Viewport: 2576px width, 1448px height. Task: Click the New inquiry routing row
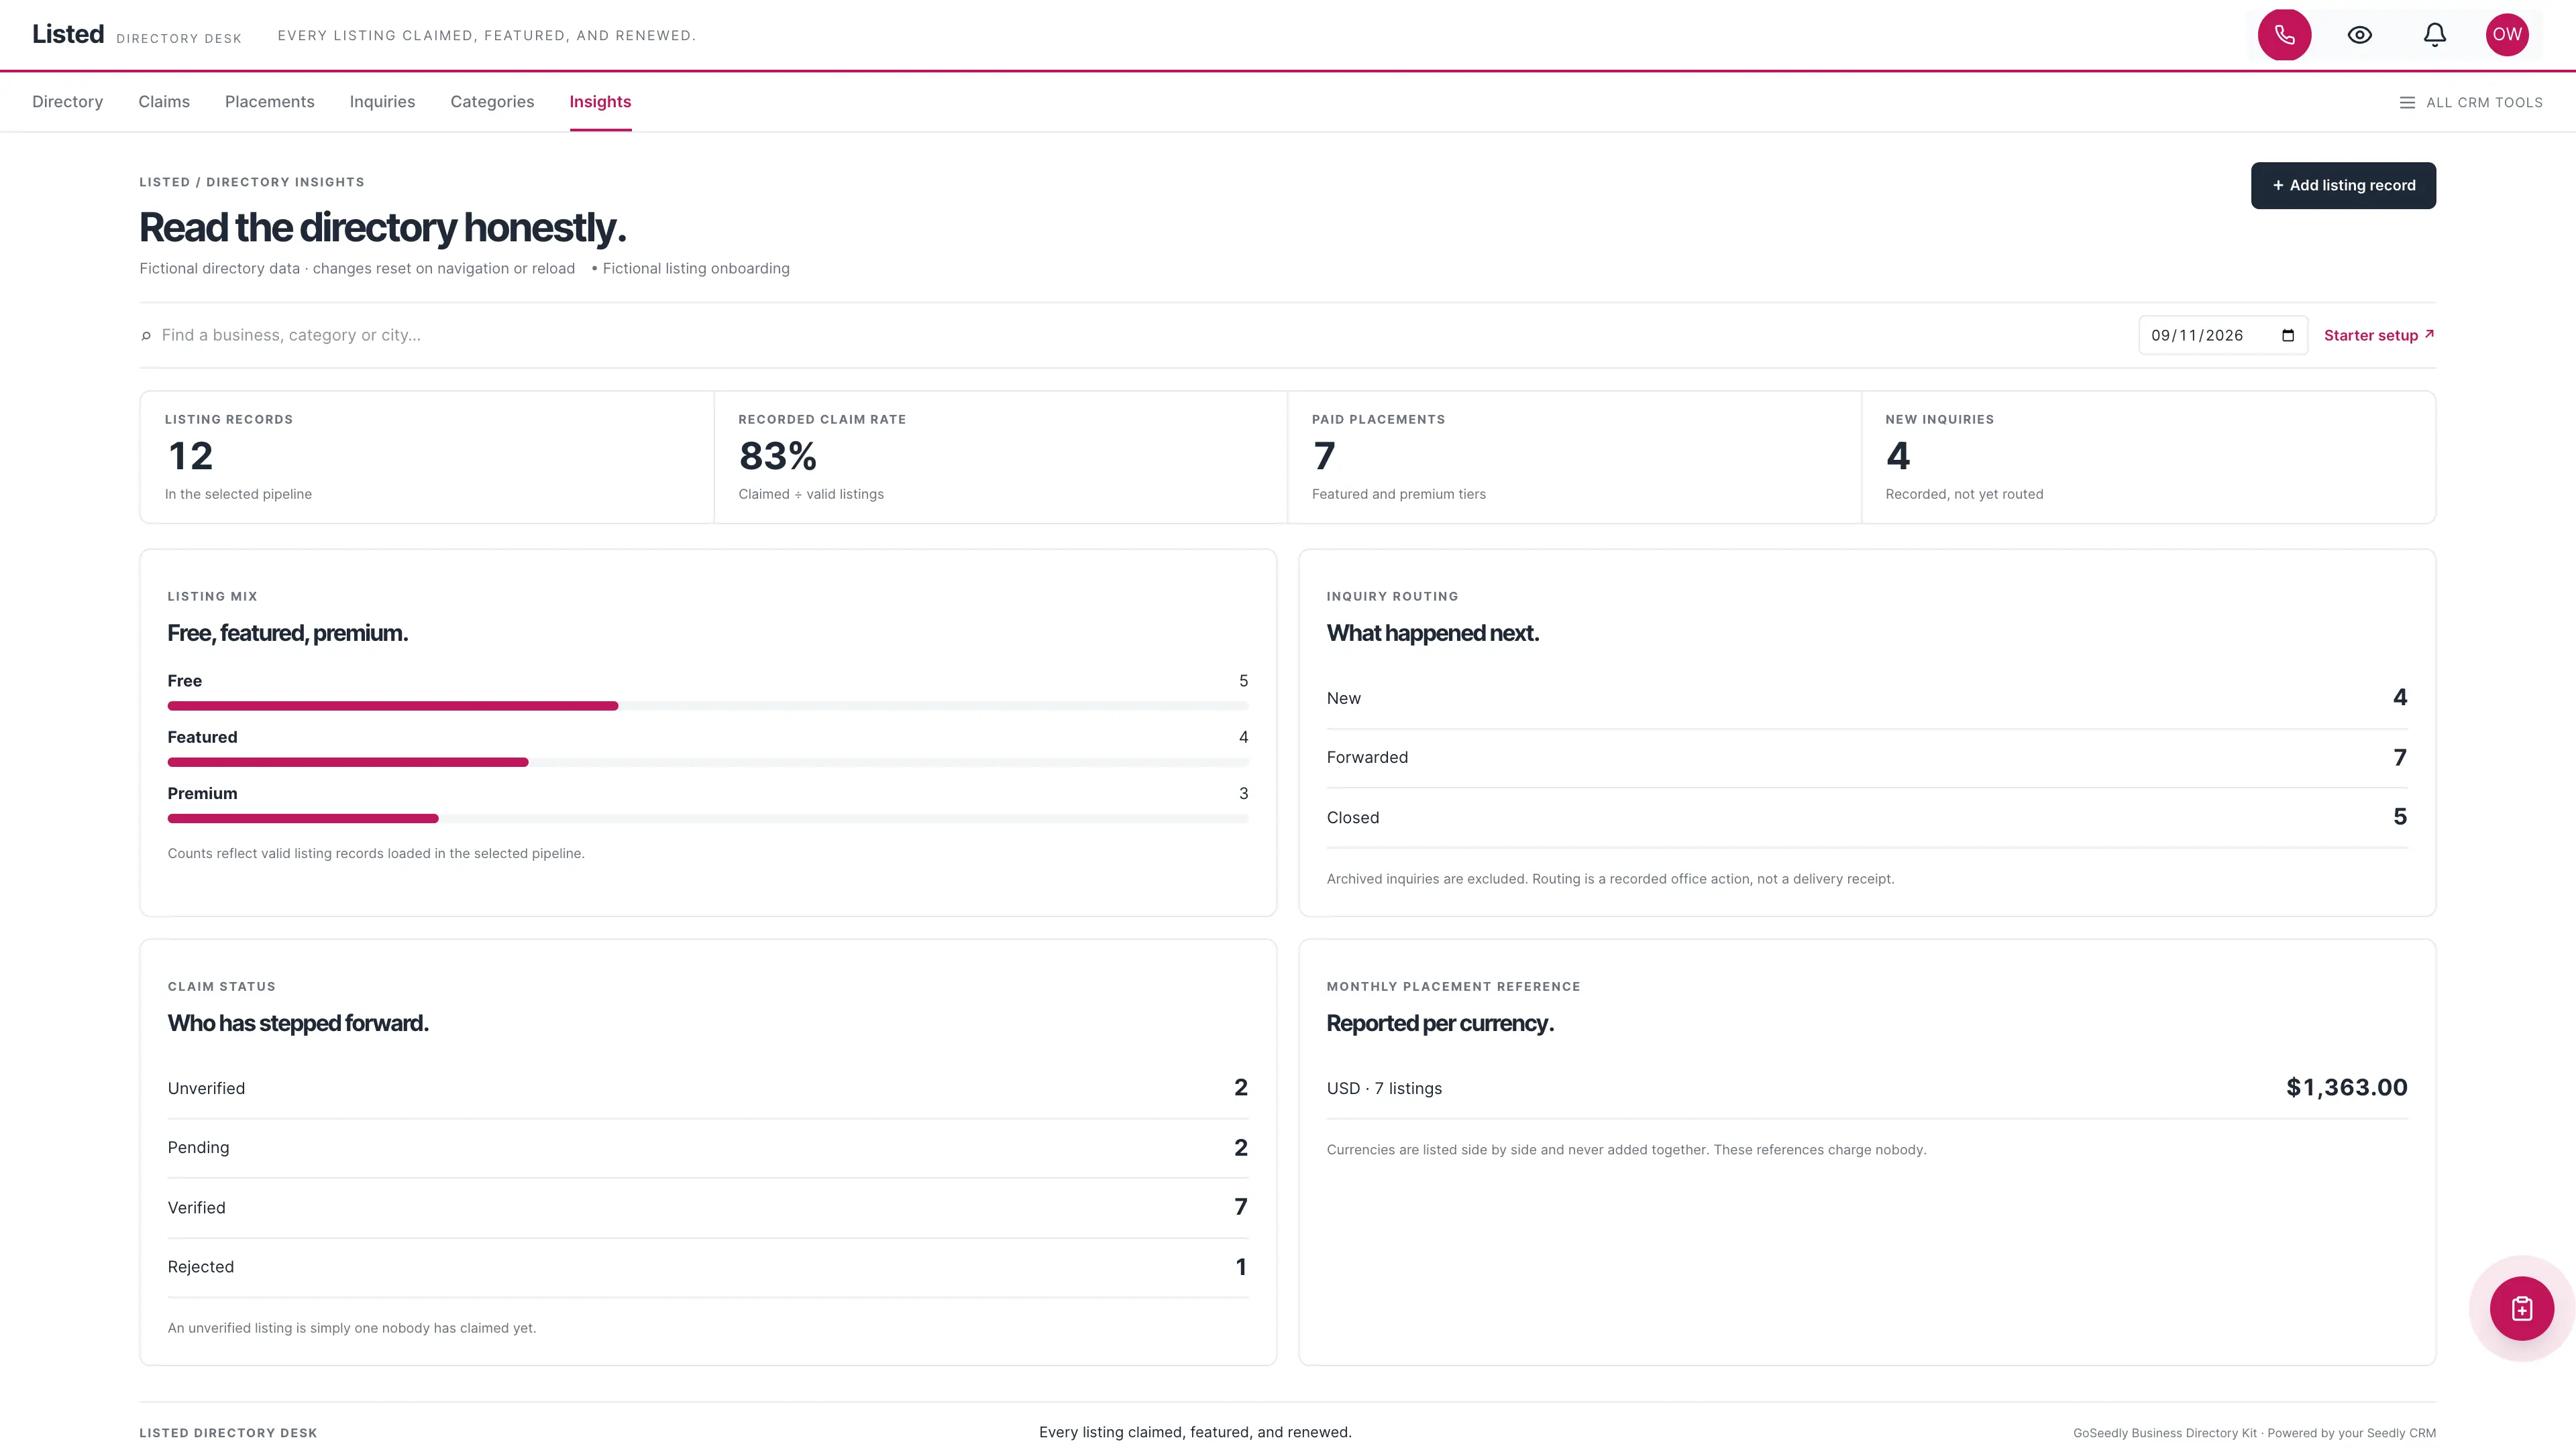tap(1866, 697)
